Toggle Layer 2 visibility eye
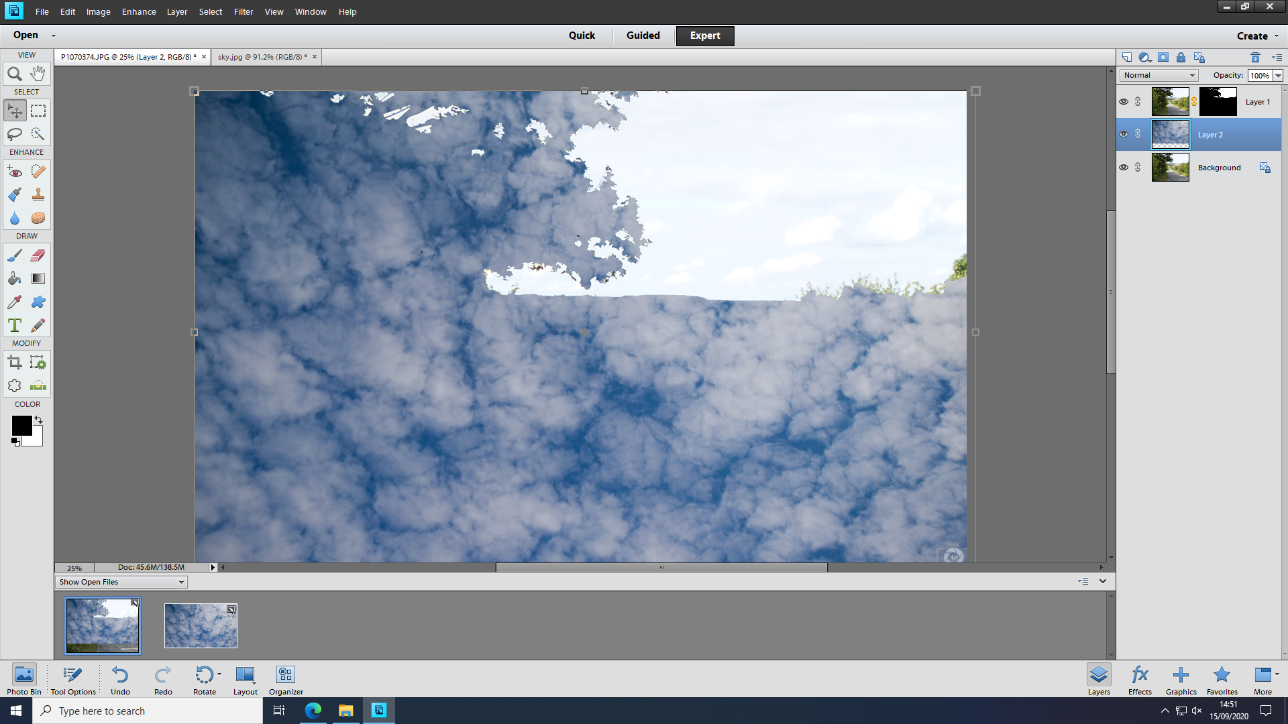The height and width of the screenshot is (724, 1288). pos(1124,134)
